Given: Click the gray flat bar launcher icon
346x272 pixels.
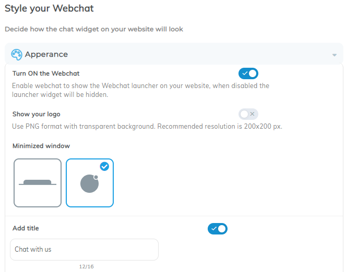Looking at the screenshot, I should pos(38,182).
